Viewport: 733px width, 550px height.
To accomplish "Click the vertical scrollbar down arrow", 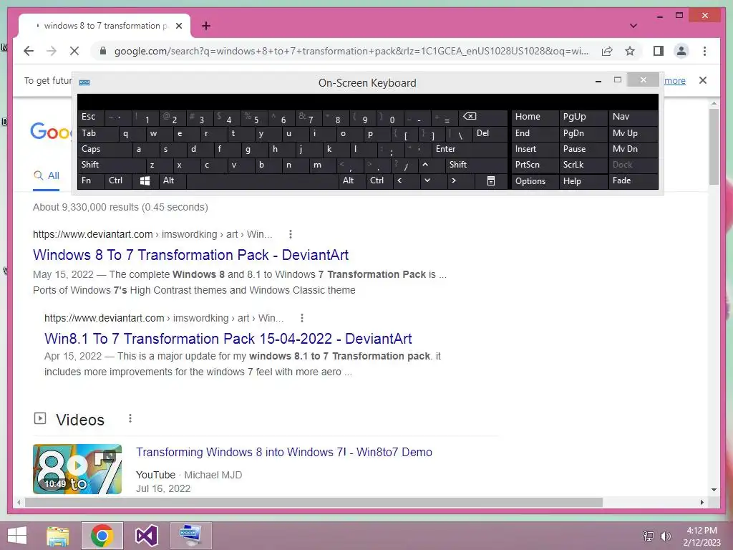I will (x=714, y=490).
